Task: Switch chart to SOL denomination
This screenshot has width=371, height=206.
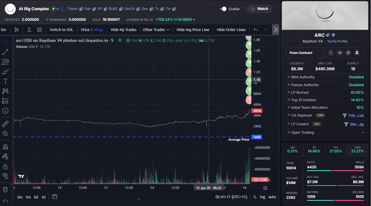Action: click(x=61, y=30)
